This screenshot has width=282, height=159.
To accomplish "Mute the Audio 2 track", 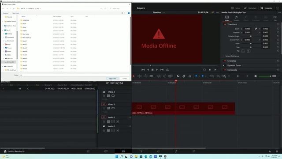I will (118, 130).
